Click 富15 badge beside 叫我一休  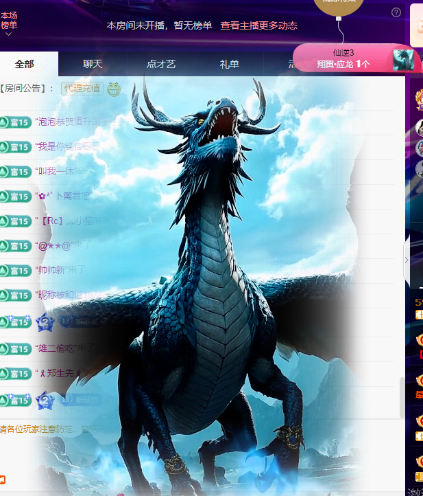(x=16, y=172)
